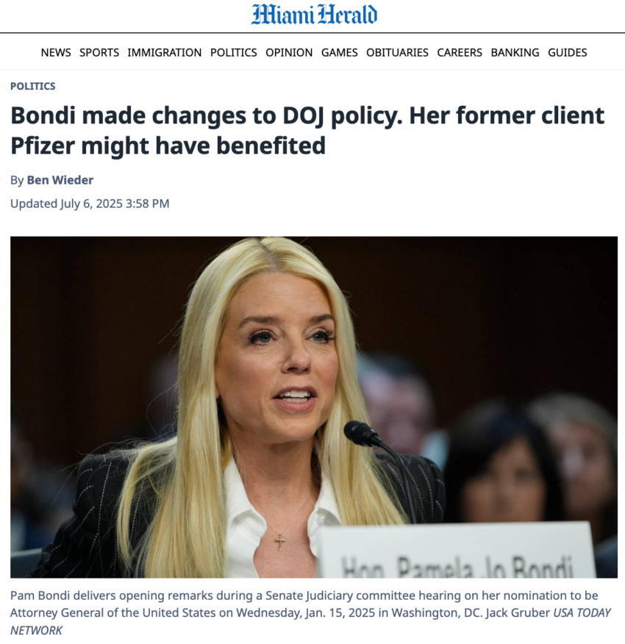Go to the SPORTS section
This screenshot has height=644, width=625.
(99, 53)
